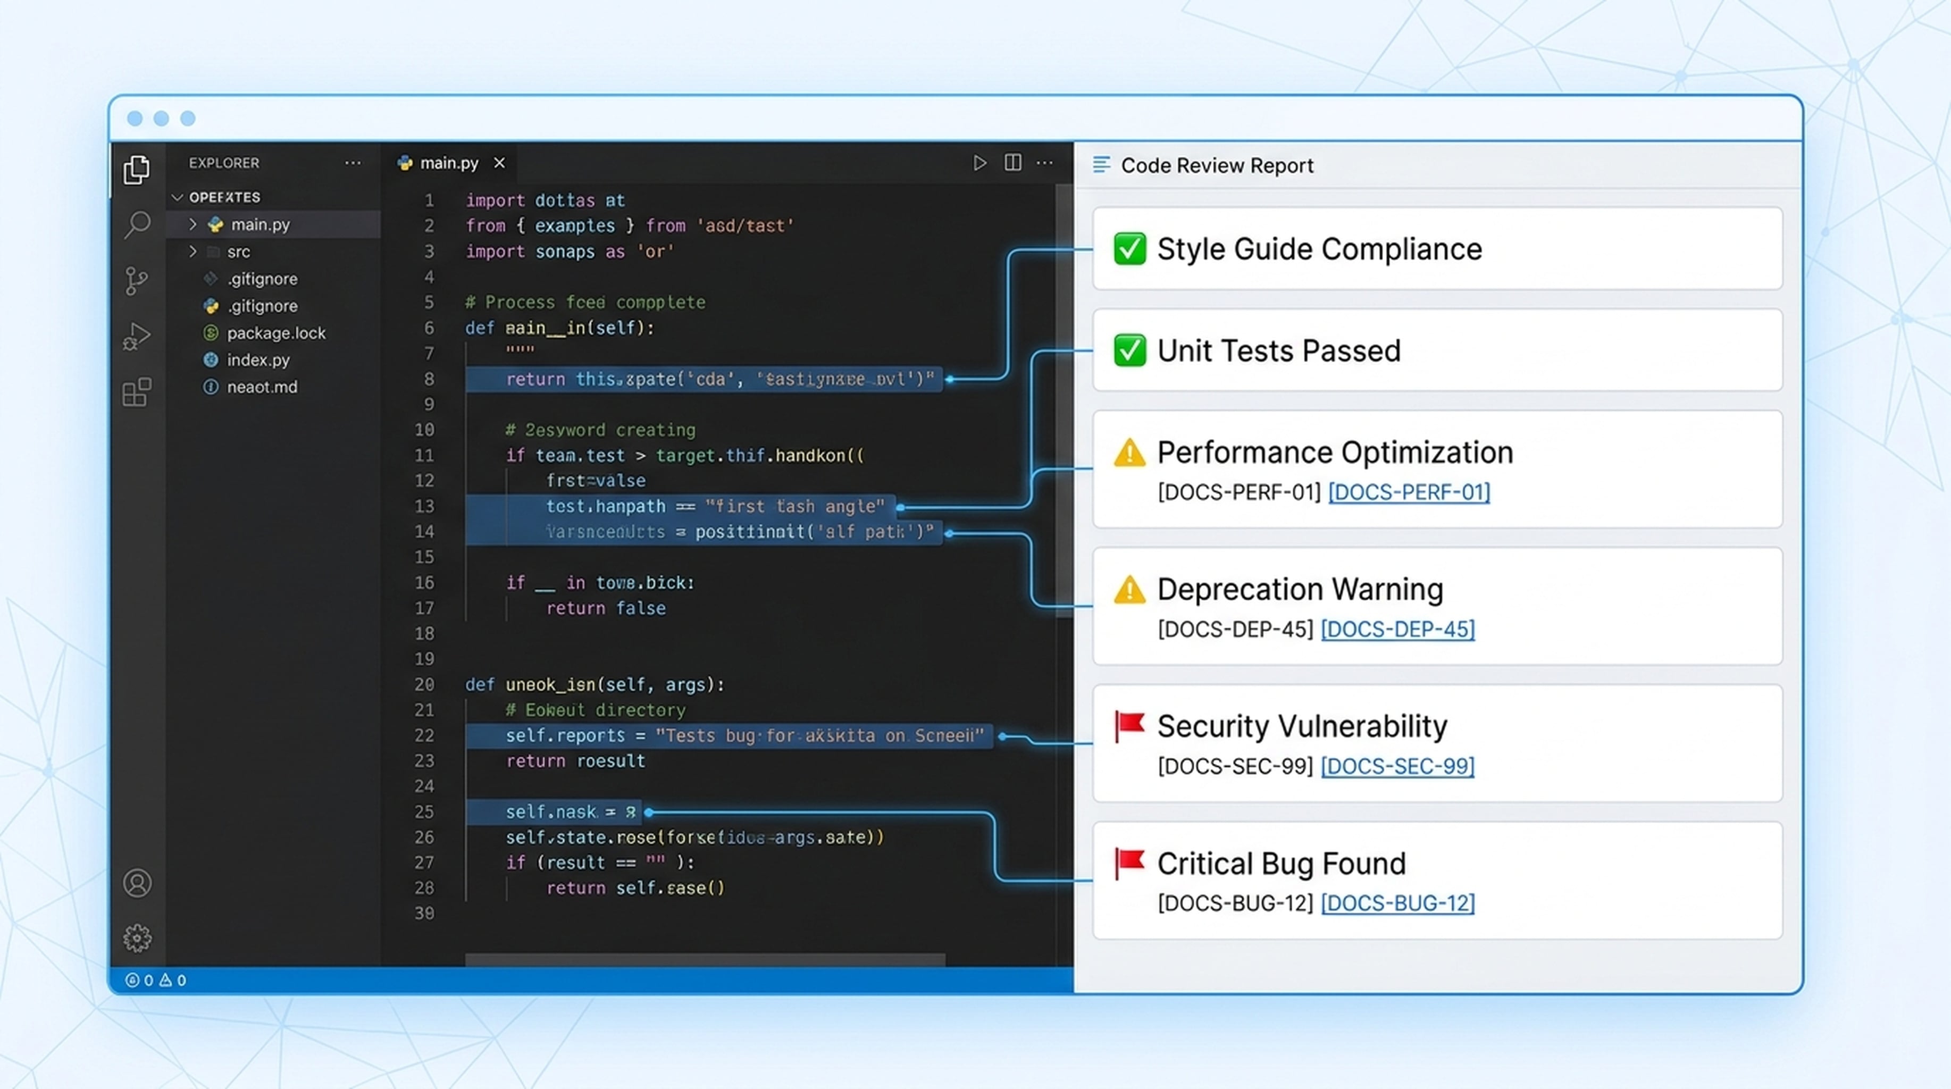Viewport: 1951px width, 1089px height.
Task: Expand the src folder chevron
Action: pos(192,252)
